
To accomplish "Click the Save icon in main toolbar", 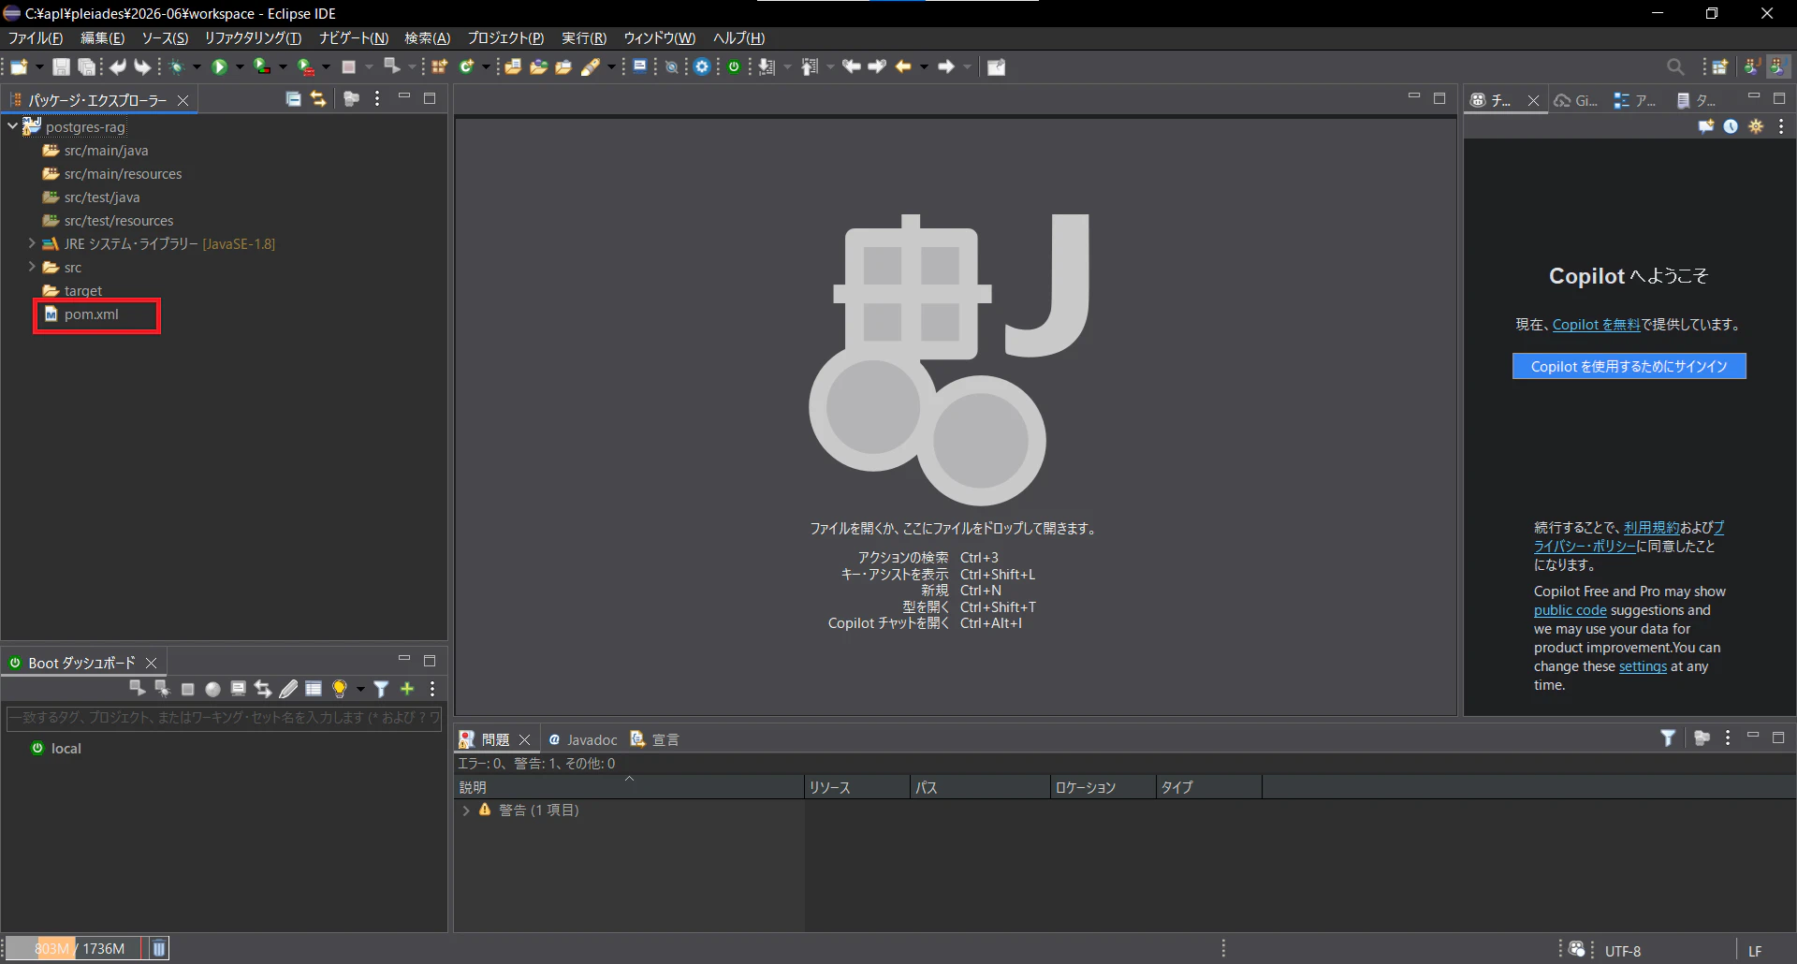I will point(61,66).
